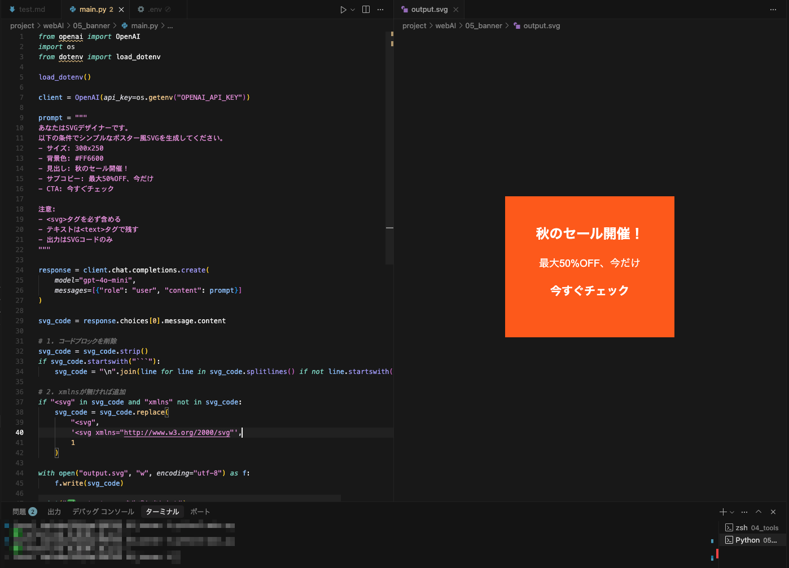789x568 pixels.
Task: Select the zsh 04_tools terminal
Action: tap(753, 527)
